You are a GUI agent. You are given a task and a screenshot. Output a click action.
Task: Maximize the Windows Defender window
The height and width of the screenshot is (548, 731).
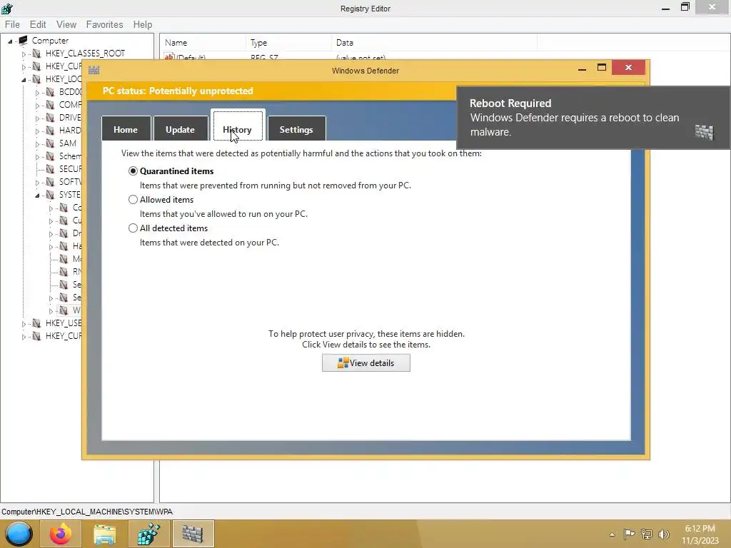tap(602, 68)
